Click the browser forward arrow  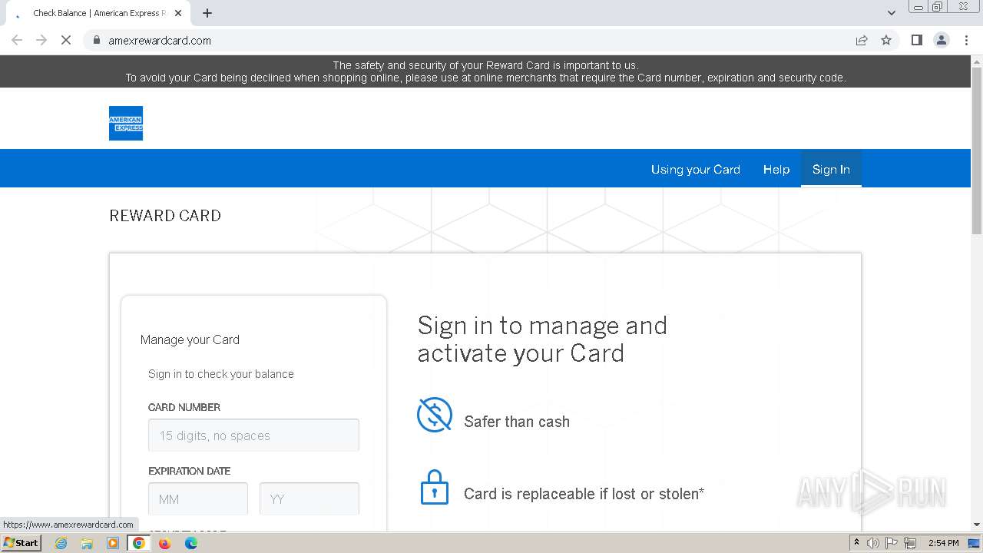41,40
